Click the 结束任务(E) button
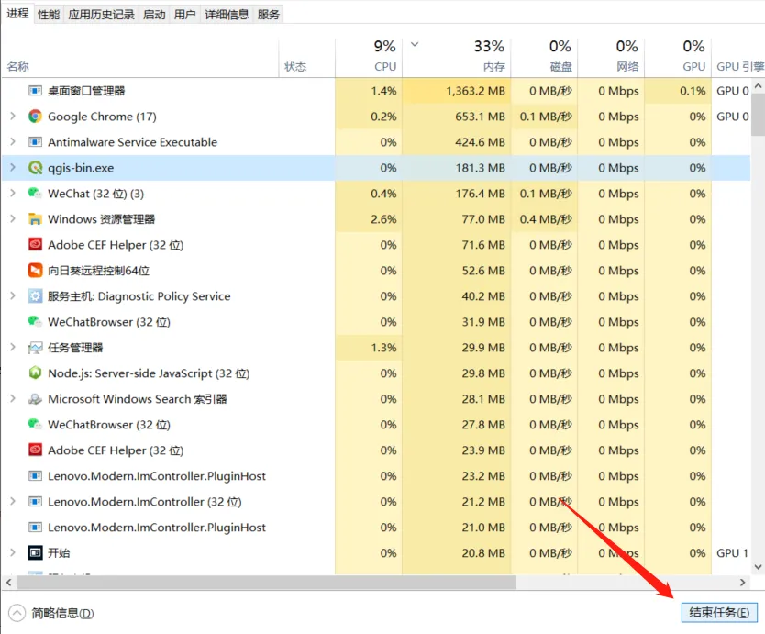 (x=719, y=613)
